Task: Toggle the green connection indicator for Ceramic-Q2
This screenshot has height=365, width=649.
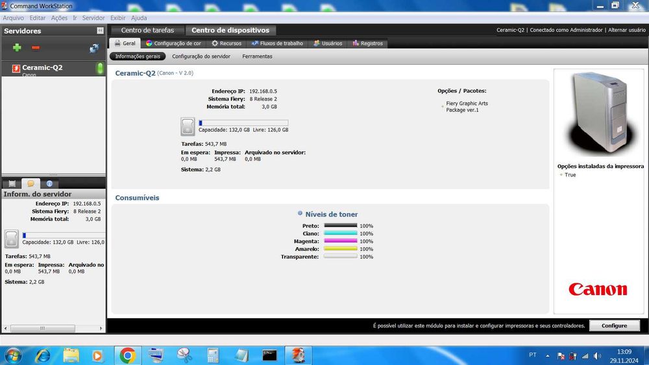Action: pyautogui.click(x=100, y=68)
